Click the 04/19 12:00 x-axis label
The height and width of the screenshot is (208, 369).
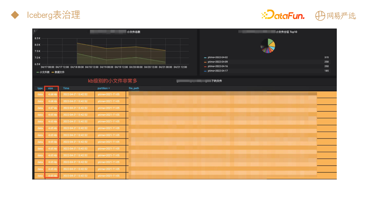point(121,67)
